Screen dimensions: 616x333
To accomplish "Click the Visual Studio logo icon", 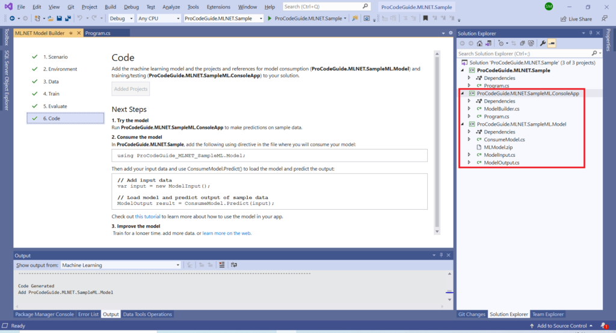I will 8,6.
